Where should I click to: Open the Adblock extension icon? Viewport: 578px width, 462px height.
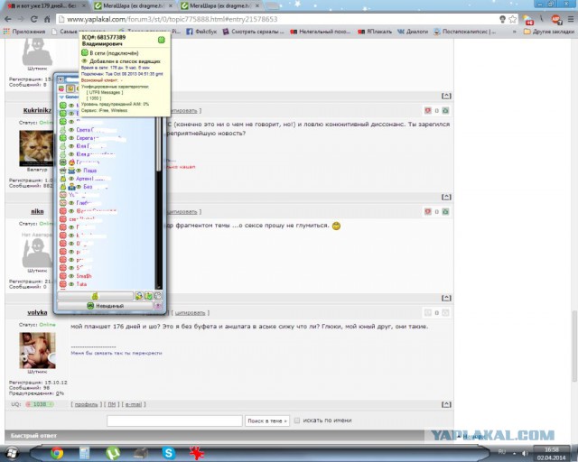click(556, 19)
